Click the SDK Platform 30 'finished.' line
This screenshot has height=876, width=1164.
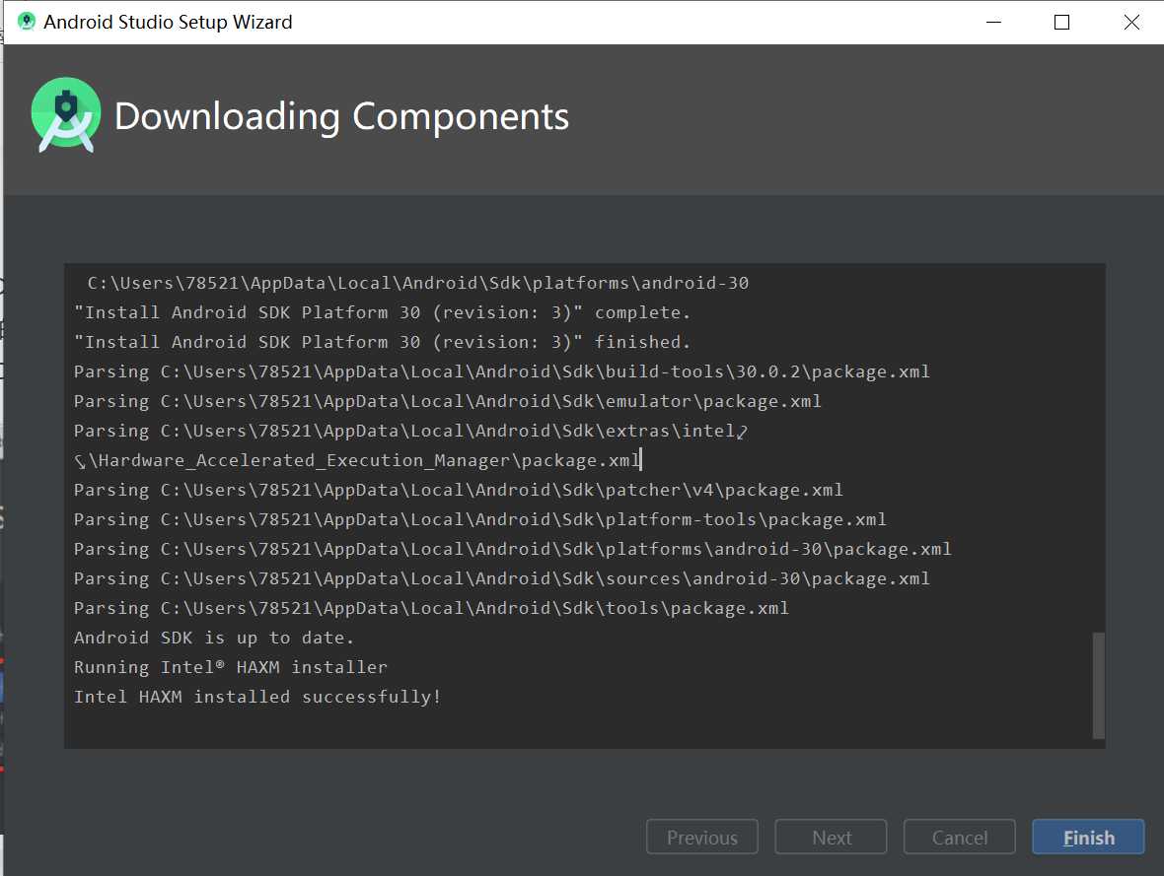(x=383, y=341)
